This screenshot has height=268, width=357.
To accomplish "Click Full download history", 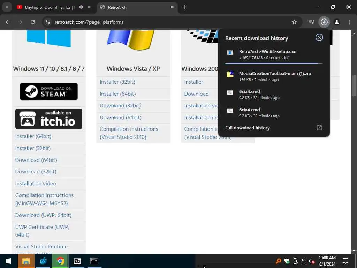I will coord(247,128).
